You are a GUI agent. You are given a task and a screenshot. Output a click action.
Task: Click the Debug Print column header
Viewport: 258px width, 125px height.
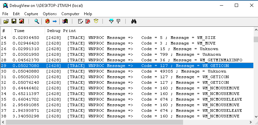pyautogui.click(x=149, y=31)
